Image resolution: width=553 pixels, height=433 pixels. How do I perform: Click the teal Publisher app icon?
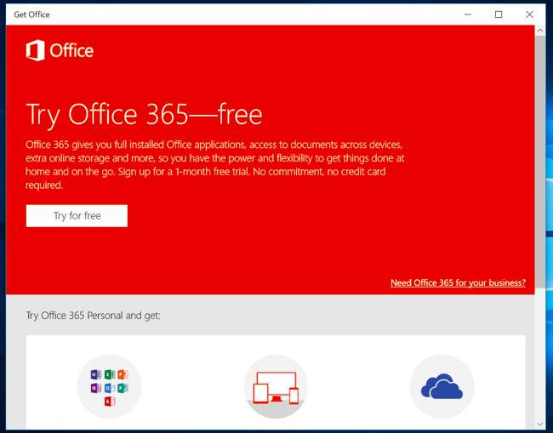click(122, 388)
